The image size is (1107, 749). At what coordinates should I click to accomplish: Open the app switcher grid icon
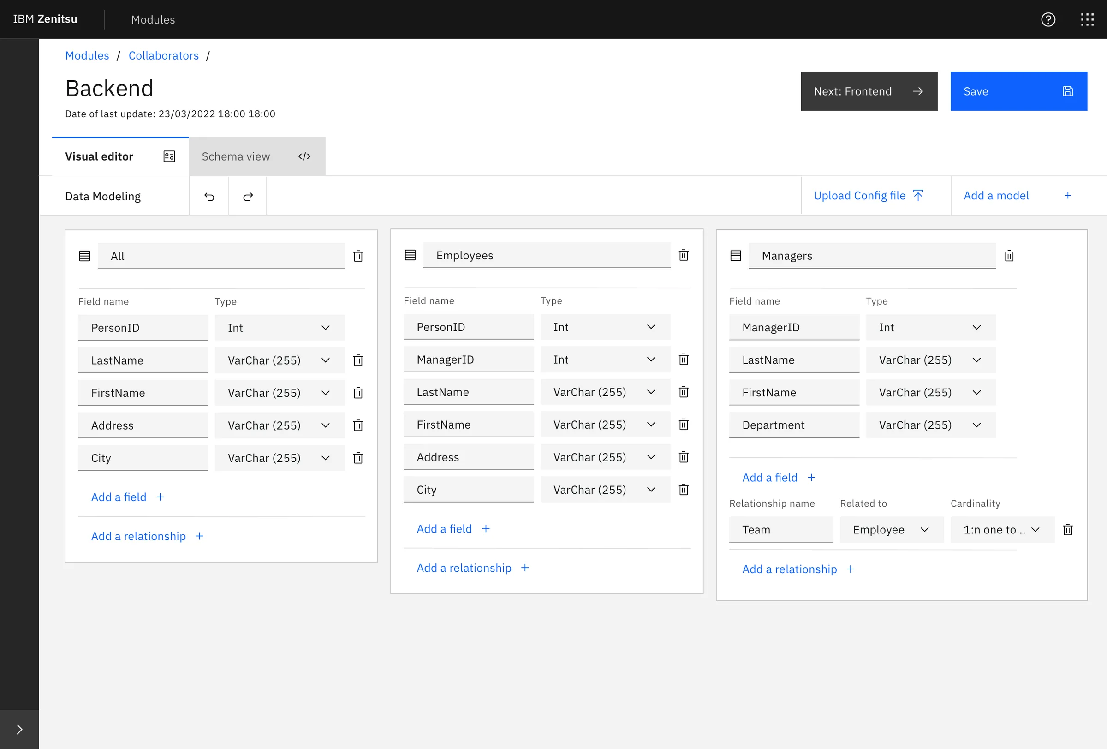[x=1087, y=19]
